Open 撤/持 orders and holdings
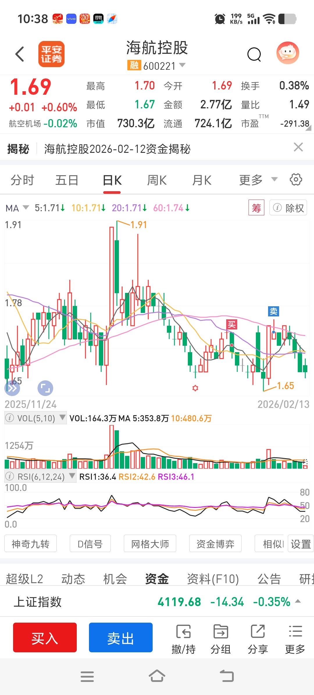The height and width of the screenshot is (695, 314). coord(183,639)
